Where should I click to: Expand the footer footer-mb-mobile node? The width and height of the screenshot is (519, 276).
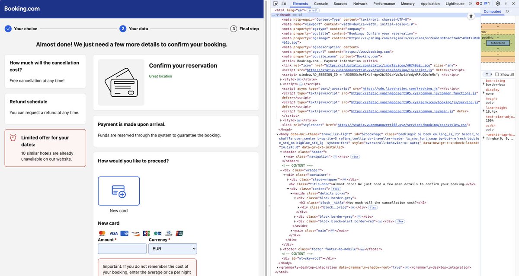(x=282, y=249)
